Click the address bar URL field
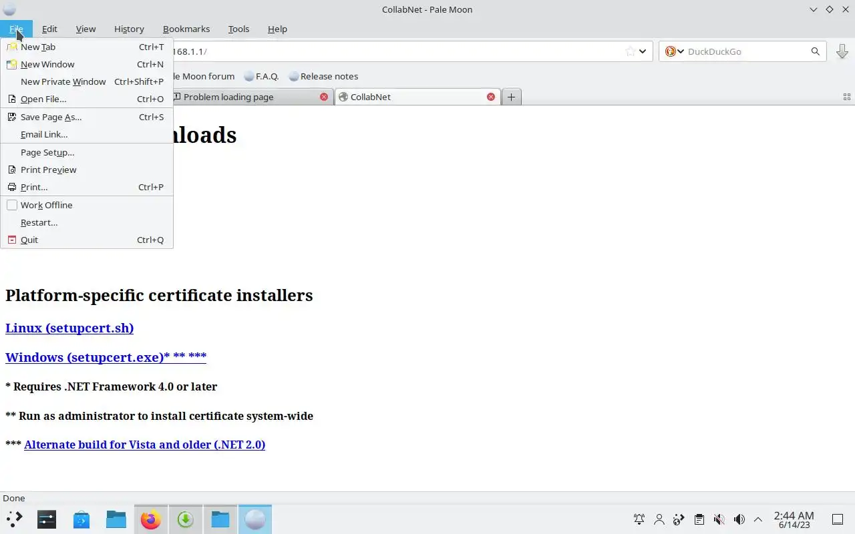This screenshot has height=534, width=855. tap(397, 51)
